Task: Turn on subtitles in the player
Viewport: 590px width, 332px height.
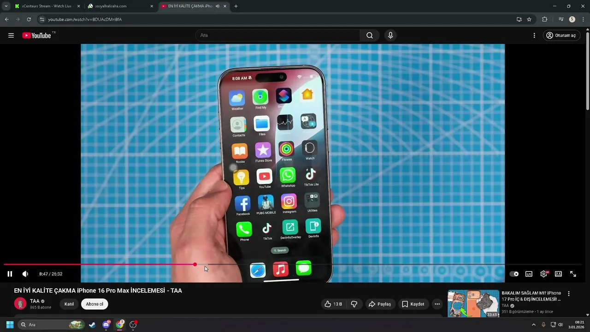Action: tap(529, 274)
